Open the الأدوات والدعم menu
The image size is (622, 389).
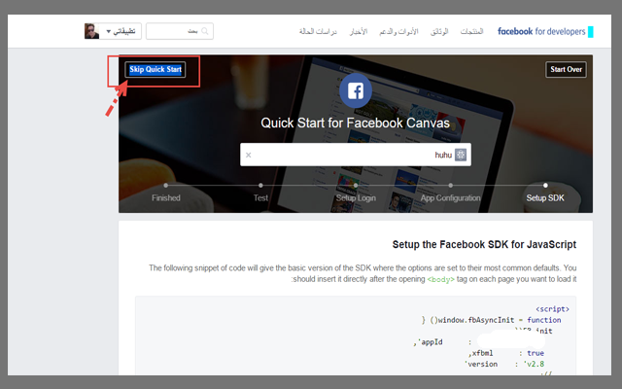(398, 31)
